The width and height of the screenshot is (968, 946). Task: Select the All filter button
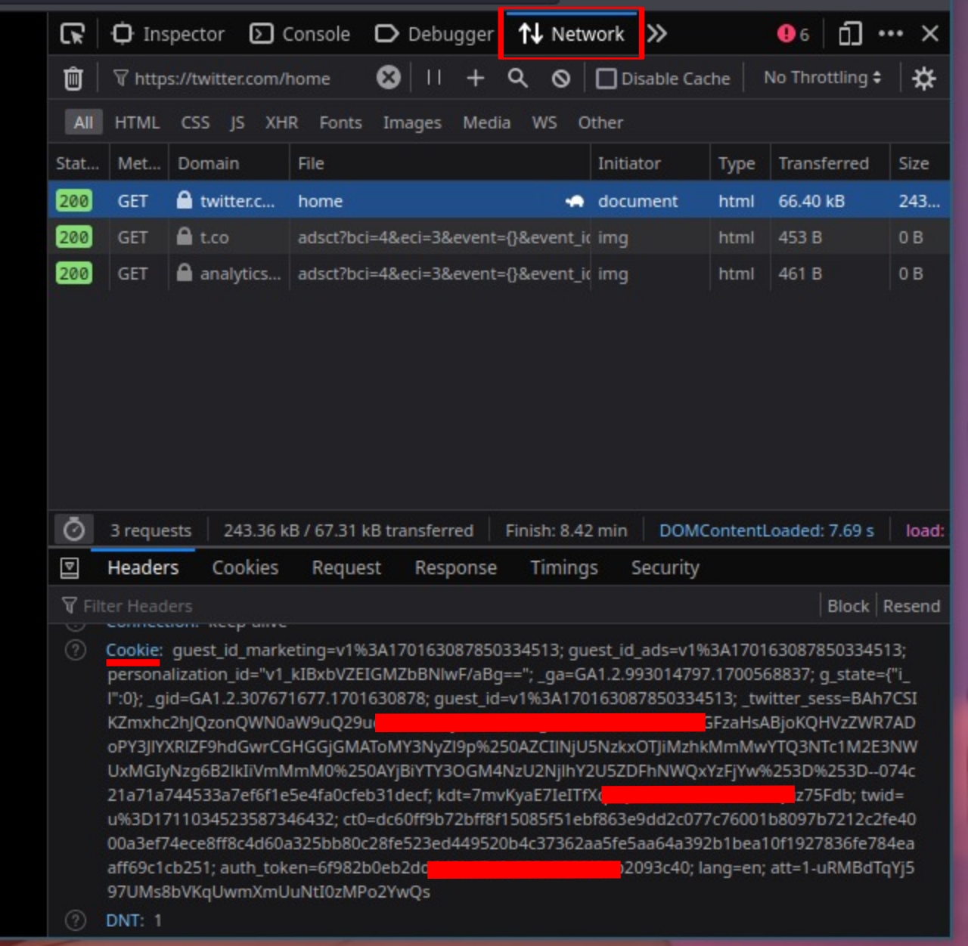83,122
